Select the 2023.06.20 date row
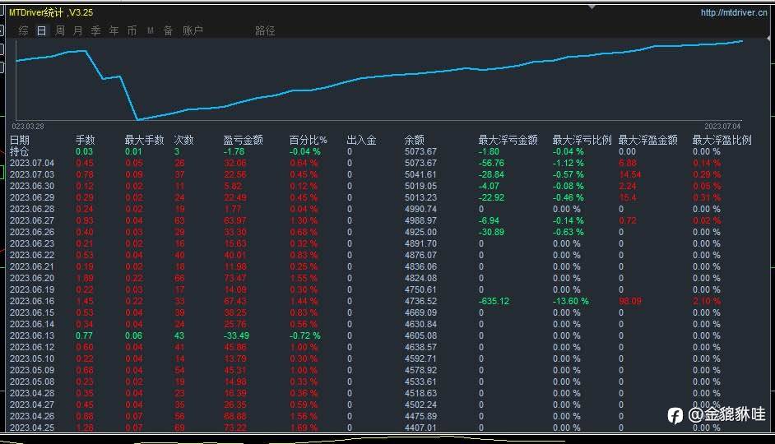Viewport: 775px width, 444px height. click(31, 278)
